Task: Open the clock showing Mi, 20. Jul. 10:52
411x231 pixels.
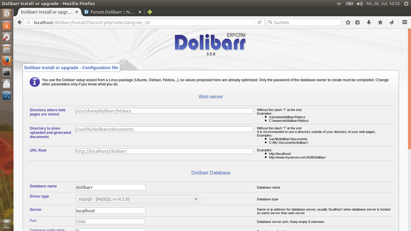Action: [383, 4]
